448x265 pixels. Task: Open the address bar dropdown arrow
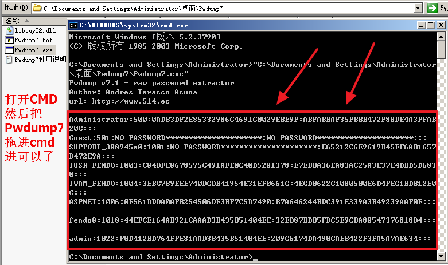[418, 8]
